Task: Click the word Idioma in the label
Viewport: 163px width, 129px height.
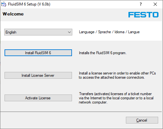Action: (119, 32)
